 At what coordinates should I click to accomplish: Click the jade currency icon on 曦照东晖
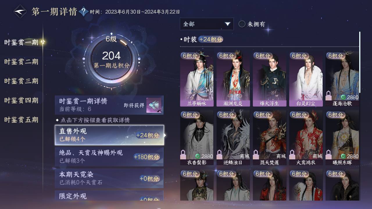click(343, 156)
